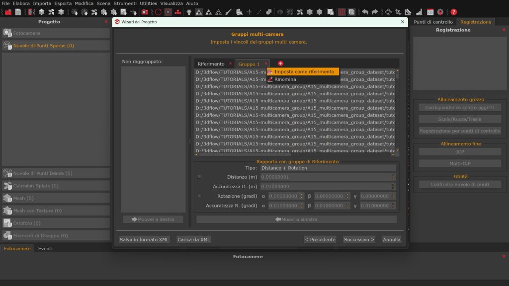Expand Gaussian Splats (0) section
Screen dimensions: 509x286
56,186
